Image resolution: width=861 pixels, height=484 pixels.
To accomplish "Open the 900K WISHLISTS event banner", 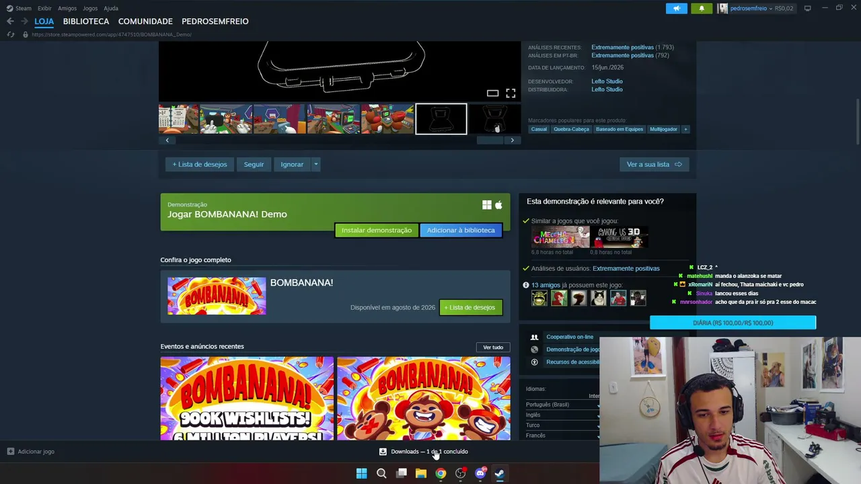I will tap(247, 398).
